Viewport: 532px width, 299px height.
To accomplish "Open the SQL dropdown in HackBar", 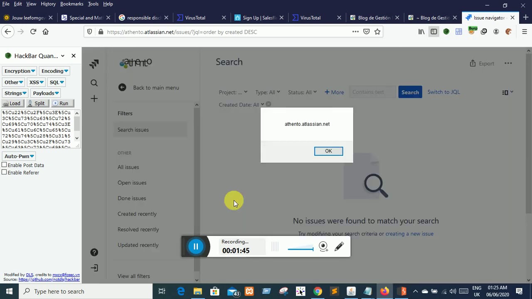I will pos(56,82).
